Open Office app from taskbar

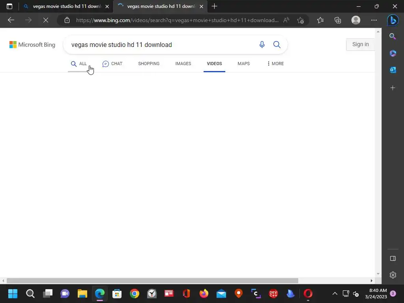pyautogui.click(x=186, y=294)
